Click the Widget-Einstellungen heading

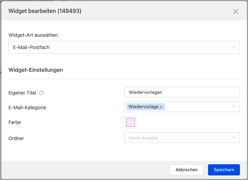click(36, 70)
